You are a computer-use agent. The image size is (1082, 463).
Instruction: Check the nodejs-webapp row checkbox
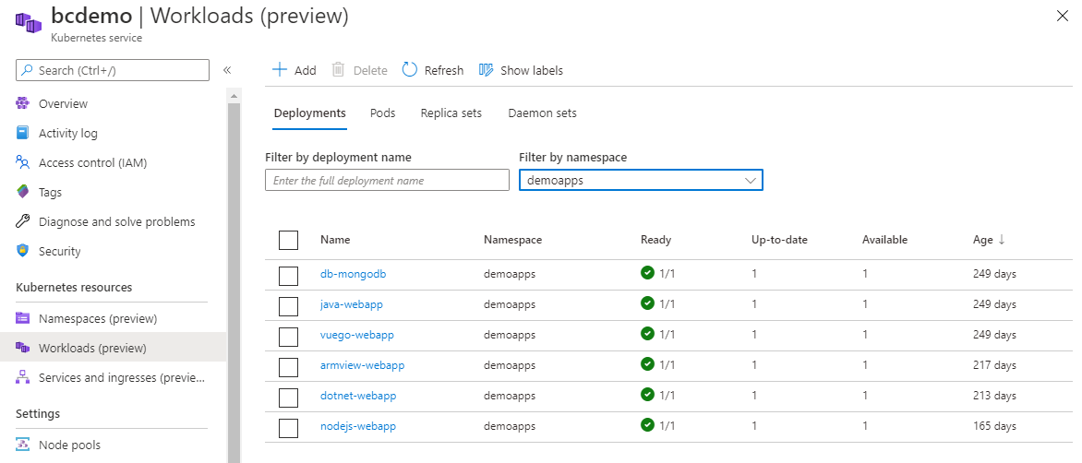(288, 427)
